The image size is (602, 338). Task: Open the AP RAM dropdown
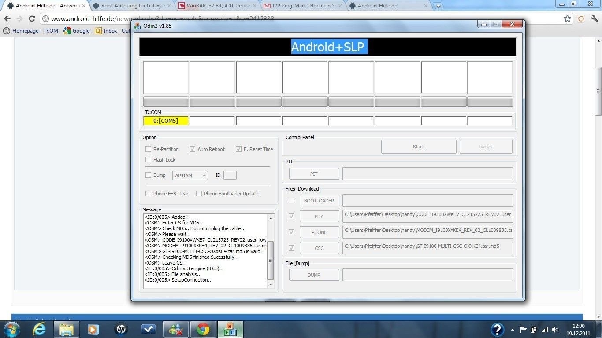tap(190, 176)
